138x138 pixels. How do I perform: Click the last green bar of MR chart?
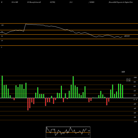pyautogui.click(x=123, y=92)
